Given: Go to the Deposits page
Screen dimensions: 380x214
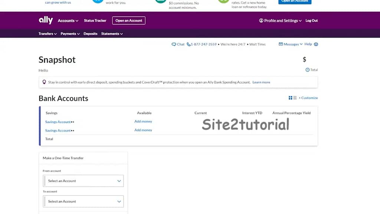Looking at the screenshot, I should tap(91, 34).
